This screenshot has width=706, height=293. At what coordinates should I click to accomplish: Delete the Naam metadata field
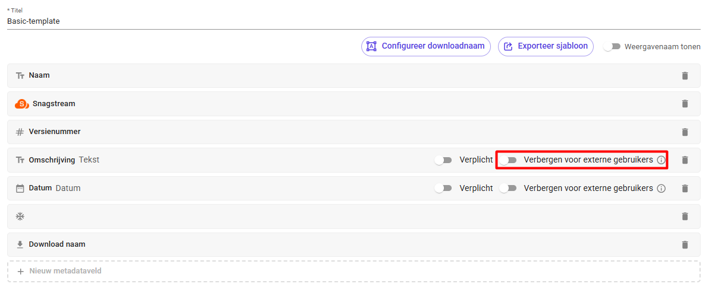click(685, 75)
